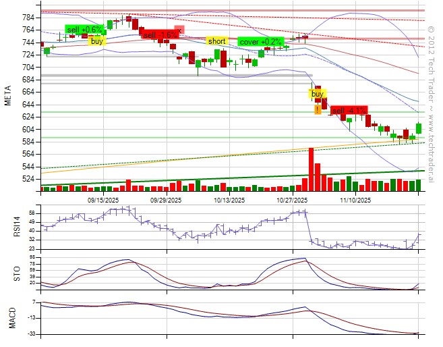Screen dimensions: 443x347
Task: Click the green "cover +0.2%" signal marker
Action: [264, 41]
